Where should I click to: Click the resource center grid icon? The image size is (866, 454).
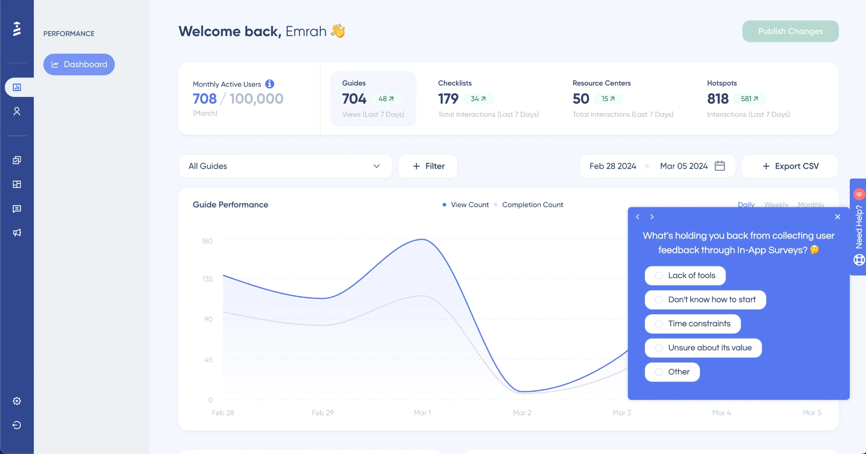[x=17, y=184]
